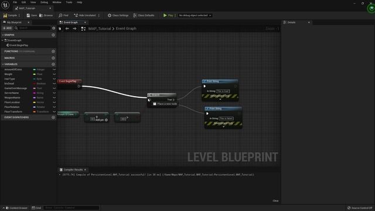Open the Debug menu
The height and width of the screenshot is (211, 375).
coord(44,2)
